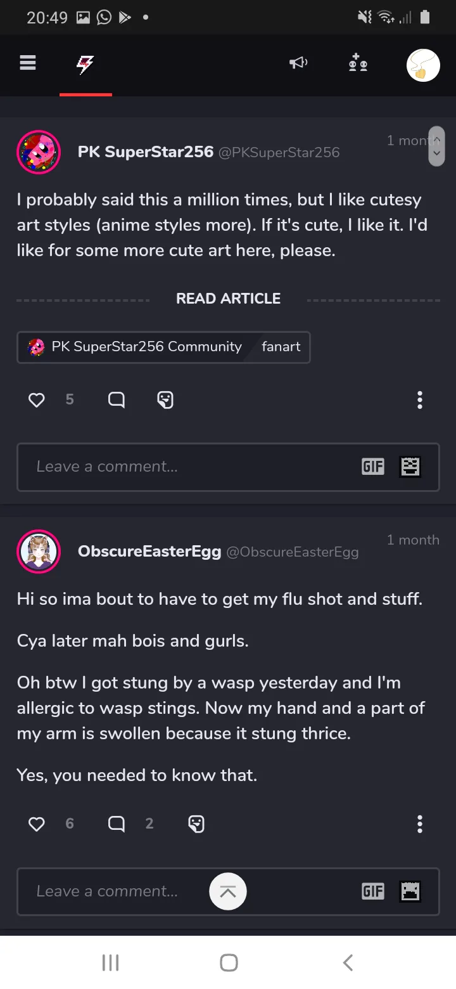The image size is (456, 989).
Task: Open the friends icon in top bar
Action: (x=358, y=63)
